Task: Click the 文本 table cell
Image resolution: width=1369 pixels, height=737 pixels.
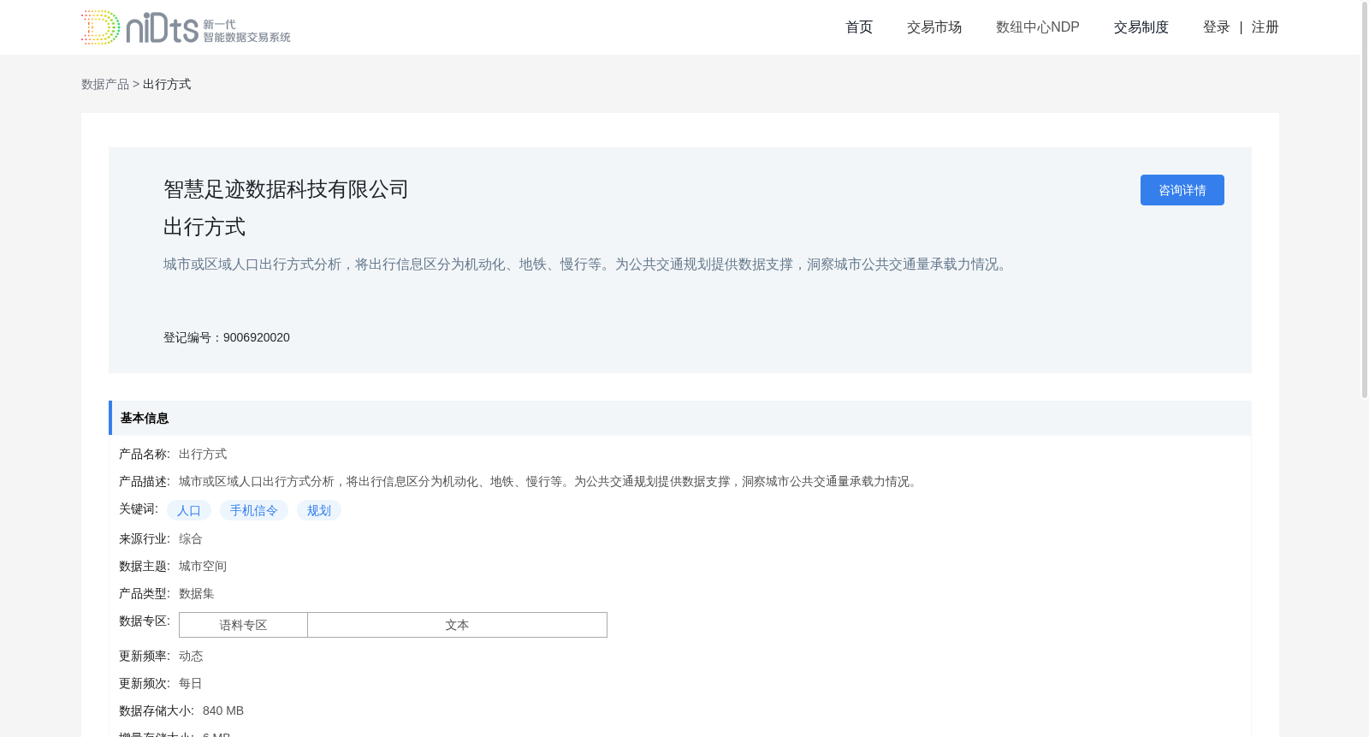Action: 457,625
